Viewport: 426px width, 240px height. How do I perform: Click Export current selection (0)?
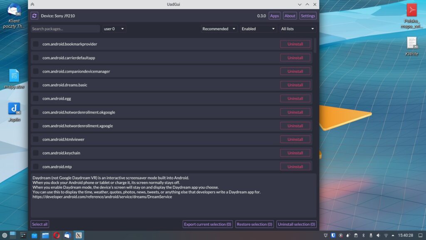(x=208, y=224)
